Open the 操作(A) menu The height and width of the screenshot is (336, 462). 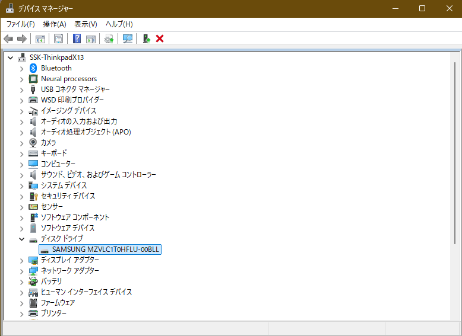(55, 24)
